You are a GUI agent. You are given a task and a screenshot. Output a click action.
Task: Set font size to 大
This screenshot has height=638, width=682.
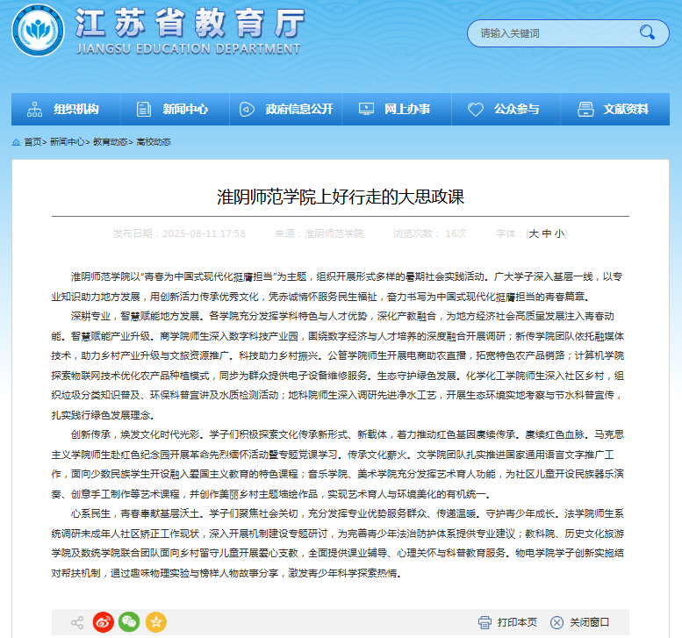point(534,233)
